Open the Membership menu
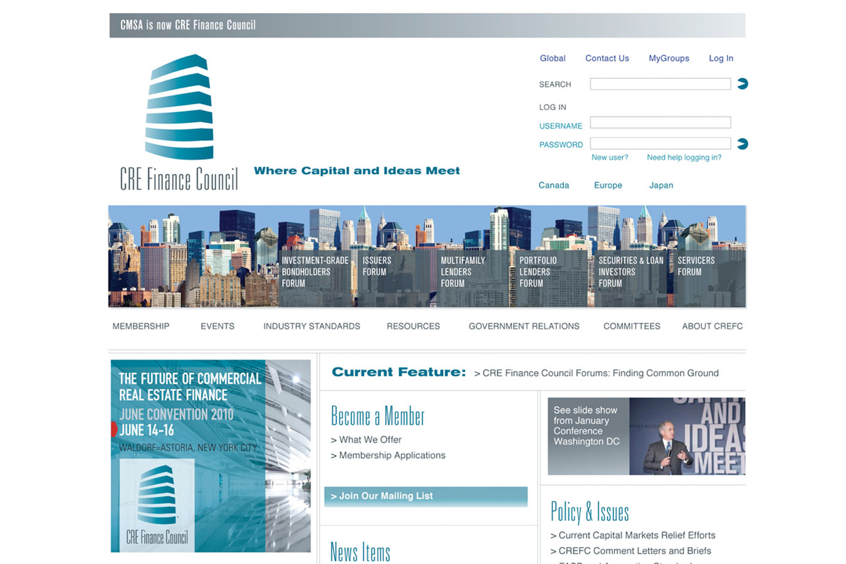 click(141, 326)
